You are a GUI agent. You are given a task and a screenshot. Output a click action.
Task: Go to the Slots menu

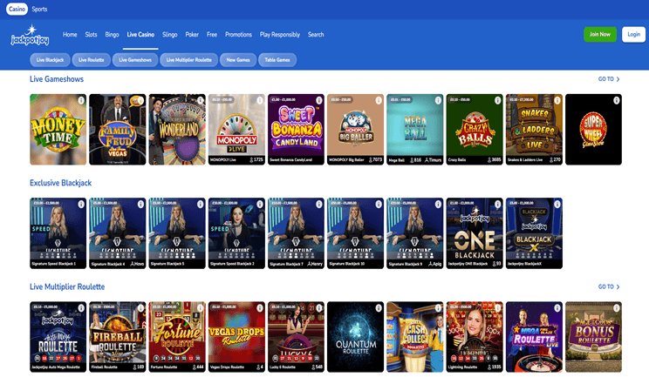(91, 35)
